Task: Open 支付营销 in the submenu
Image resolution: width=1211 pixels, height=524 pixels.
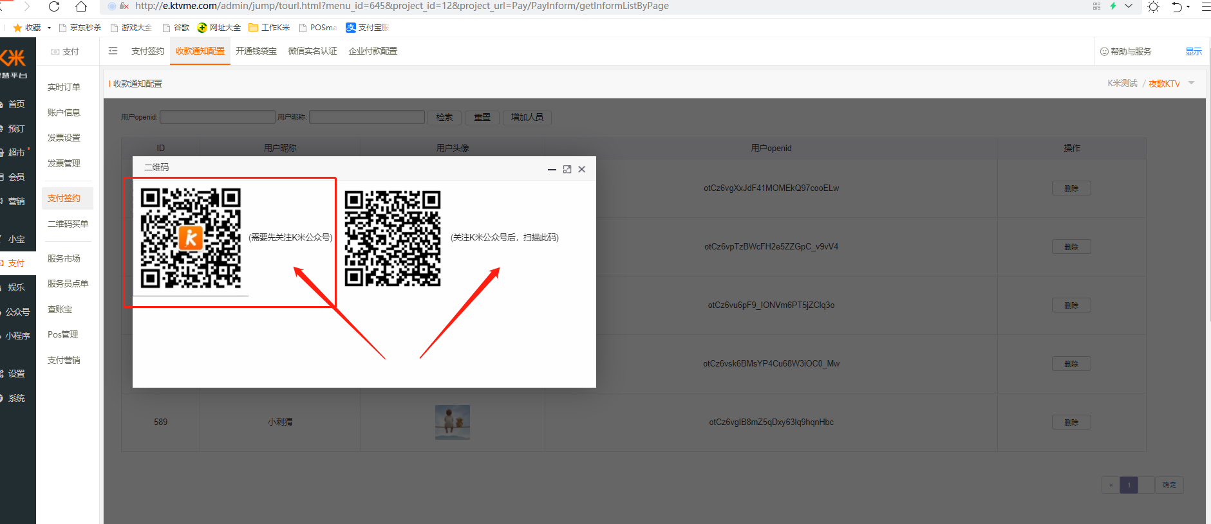Action: (64, 360)
